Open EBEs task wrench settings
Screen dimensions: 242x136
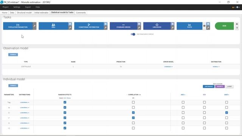pos(70,28)
